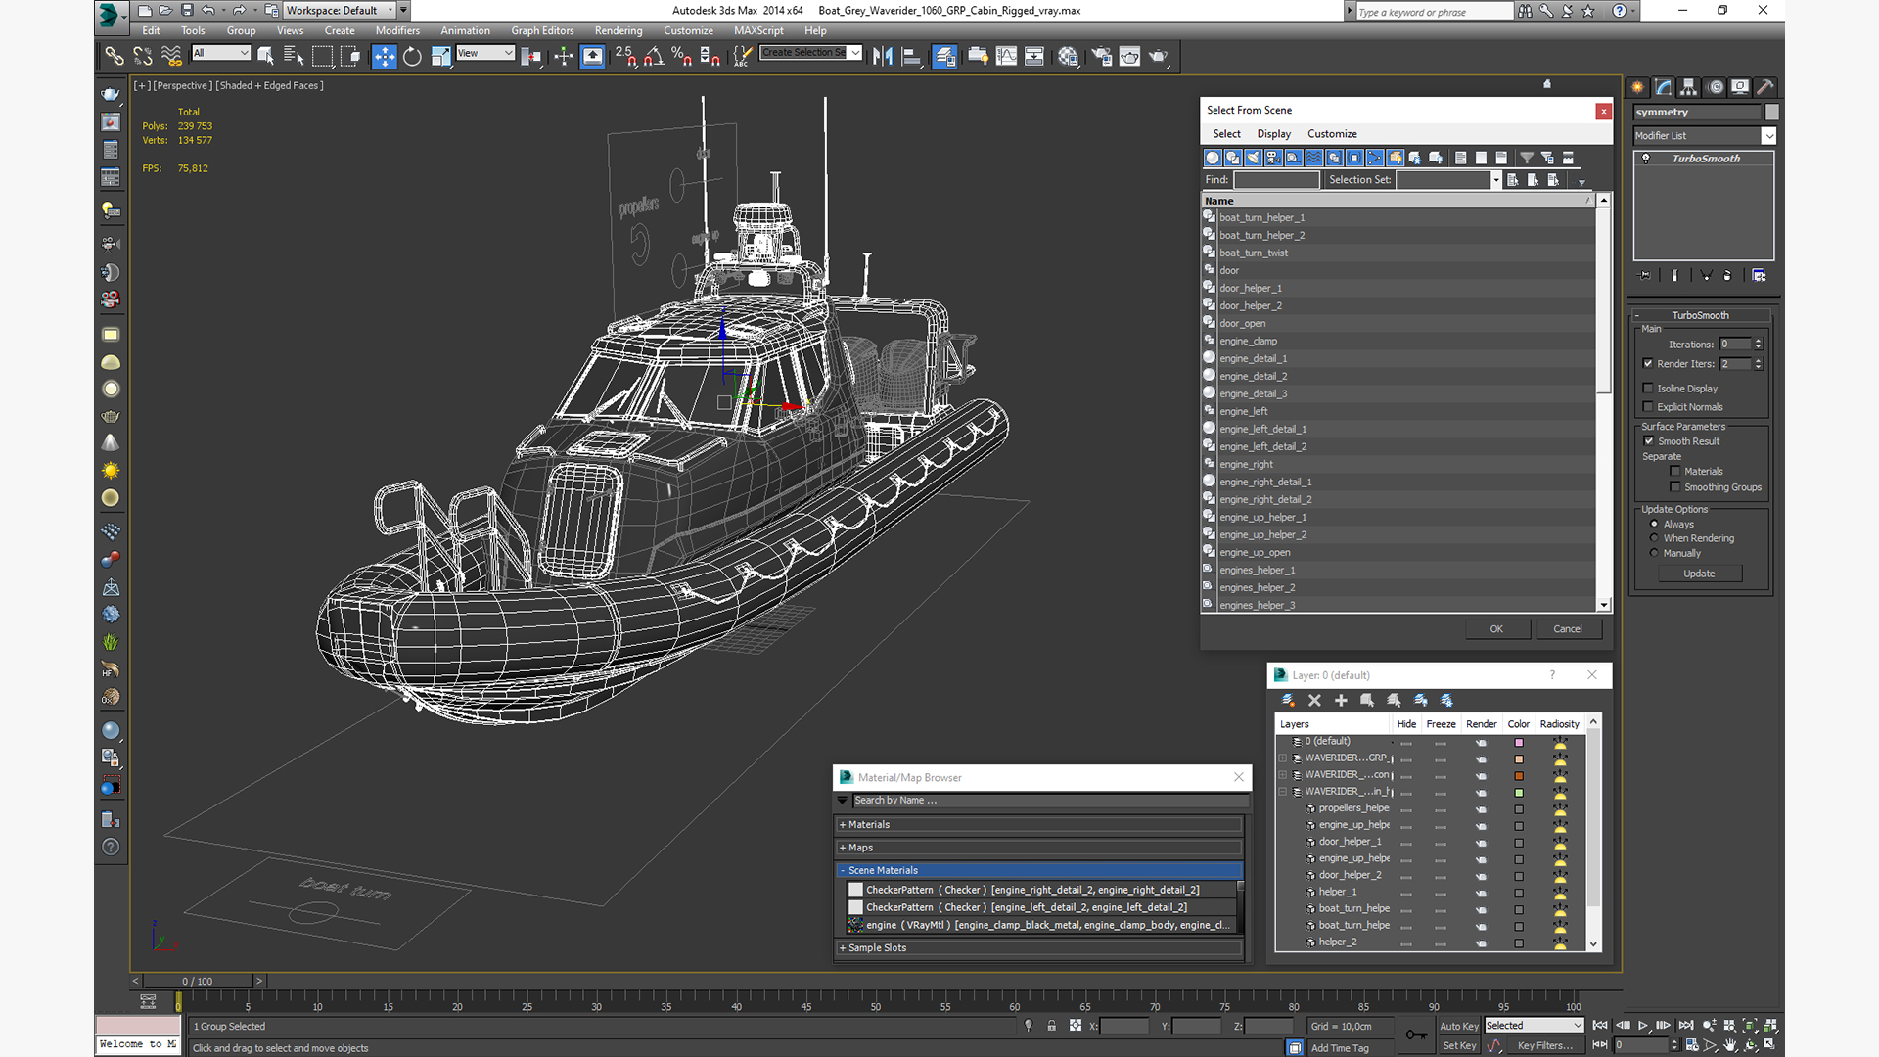The image size is (1879, 1057).
Task: Toggle Angle Snap in main toolbar
Action: click(654, 56)
